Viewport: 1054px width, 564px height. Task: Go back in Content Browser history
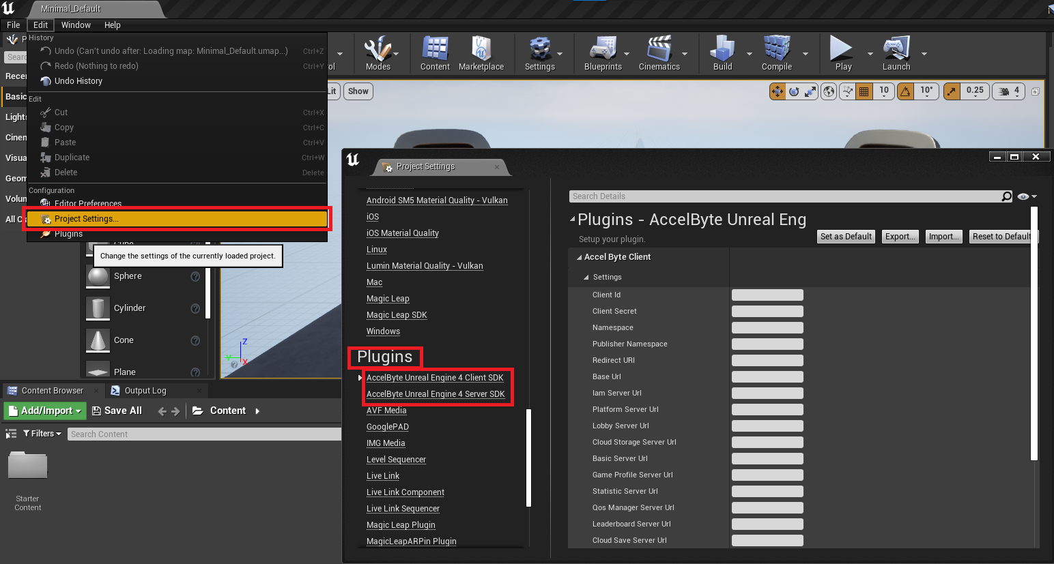(x=162, y=411)
